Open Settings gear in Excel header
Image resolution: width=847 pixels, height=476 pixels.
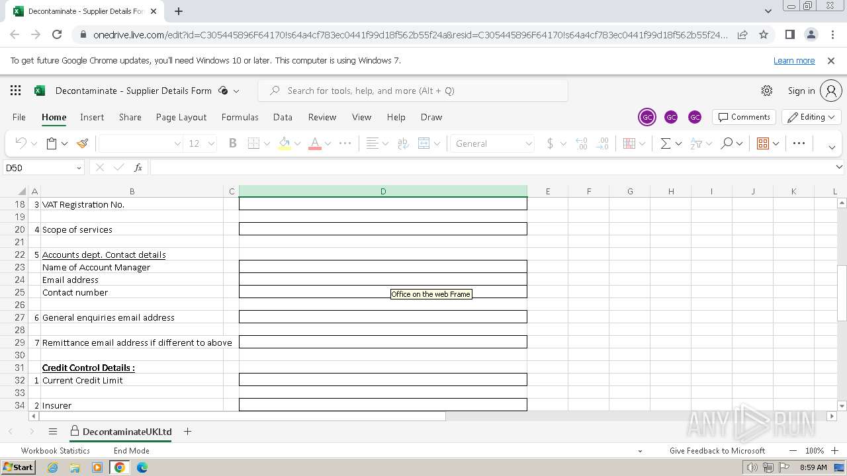[x=767, y=91]
